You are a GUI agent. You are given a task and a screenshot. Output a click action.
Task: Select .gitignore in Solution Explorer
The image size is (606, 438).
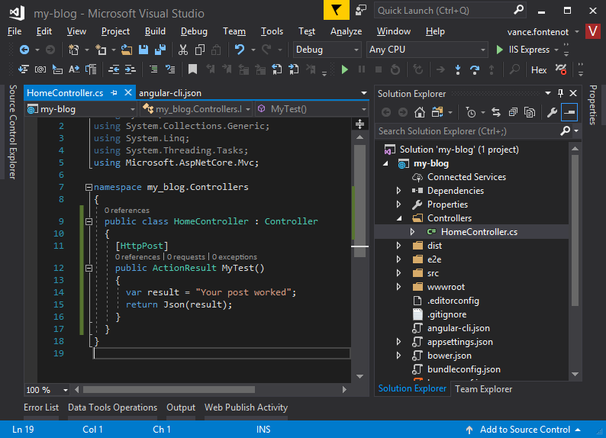(446, 315)
